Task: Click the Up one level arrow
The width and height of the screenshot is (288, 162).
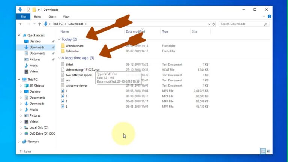Action: [39, 24]
